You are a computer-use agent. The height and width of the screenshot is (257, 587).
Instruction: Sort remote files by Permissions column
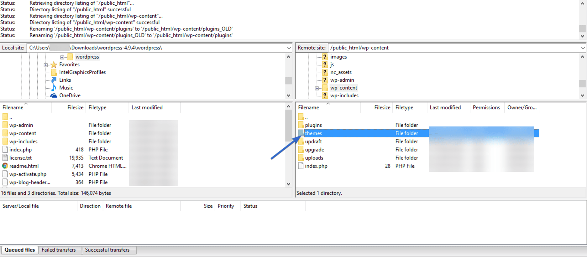pyautogui.click(x=486, y=107)
